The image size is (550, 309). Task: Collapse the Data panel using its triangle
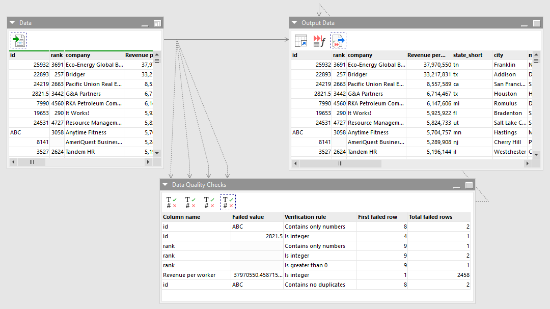(x=12, y=22)
